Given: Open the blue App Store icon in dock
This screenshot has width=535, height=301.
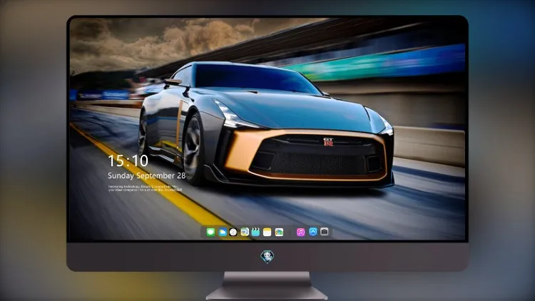Looking at the screenshot, I should tap(313, 232).
